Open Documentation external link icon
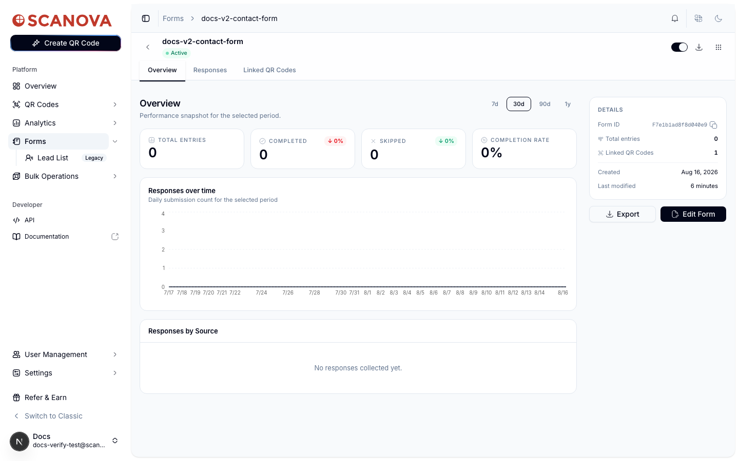This screenshot has height=461, width=739. (x=115, y=237)
